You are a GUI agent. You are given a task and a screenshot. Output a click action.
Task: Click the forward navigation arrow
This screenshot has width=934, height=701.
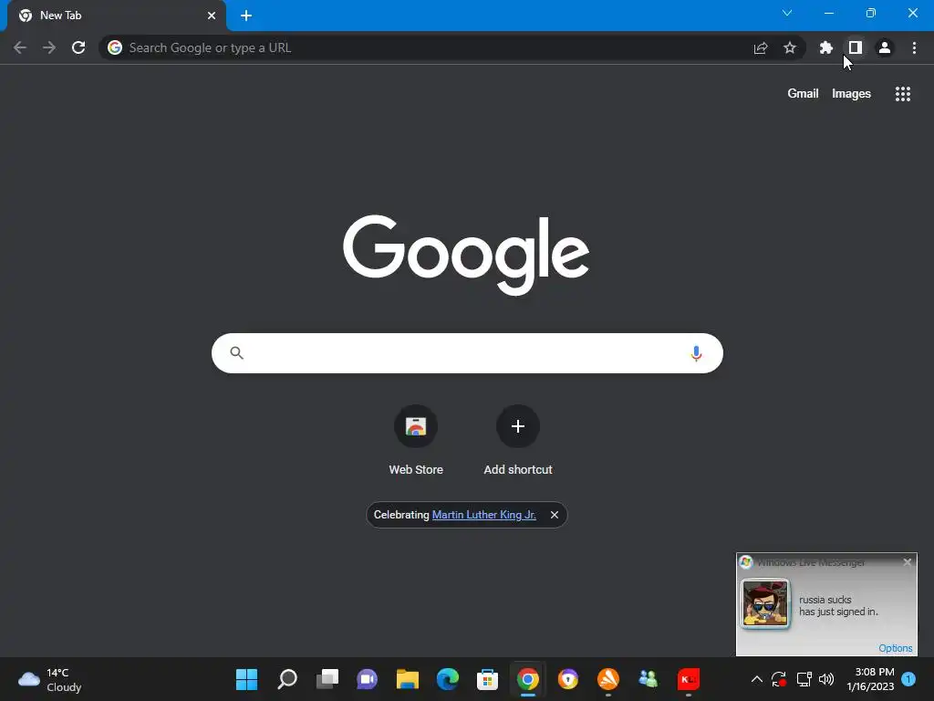click(49, 47)
